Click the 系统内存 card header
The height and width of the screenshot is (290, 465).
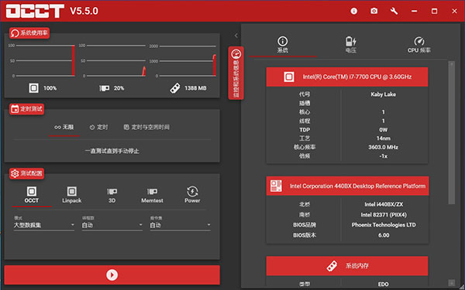[x=347, y=266]
